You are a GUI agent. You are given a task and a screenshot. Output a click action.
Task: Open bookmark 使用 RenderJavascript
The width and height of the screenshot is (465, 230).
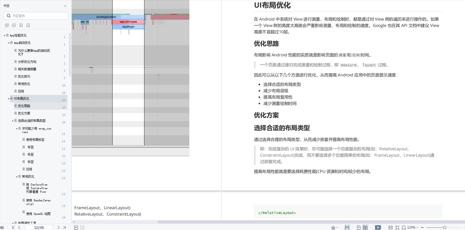[x=38, y=202]
